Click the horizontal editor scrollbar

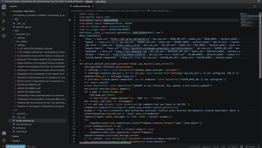pyautogui.click(x=105, y=143)
